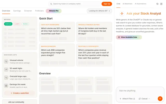The image size is (166, 104).
Task: Open the Join our community link
Action: point(16,102)
